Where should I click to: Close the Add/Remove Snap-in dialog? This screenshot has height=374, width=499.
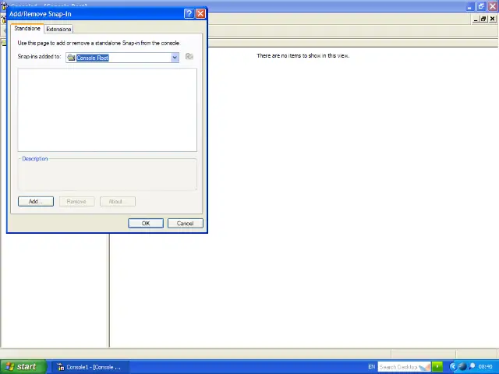(x=200, y=14)
